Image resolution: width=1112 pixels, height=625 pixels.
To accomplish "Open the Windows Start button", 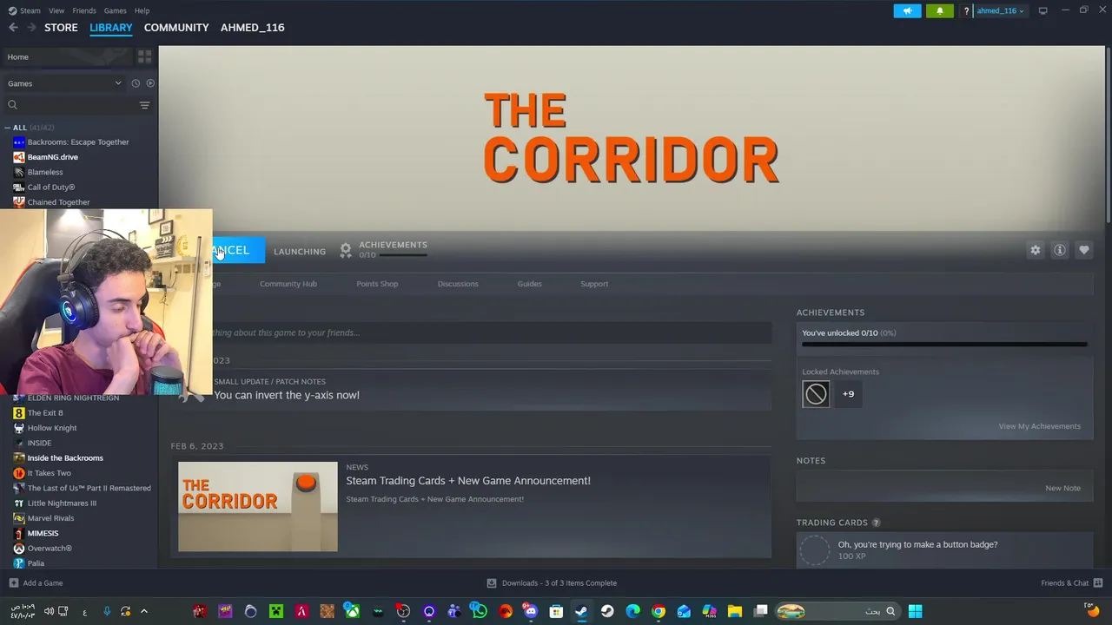I will 915,611.
